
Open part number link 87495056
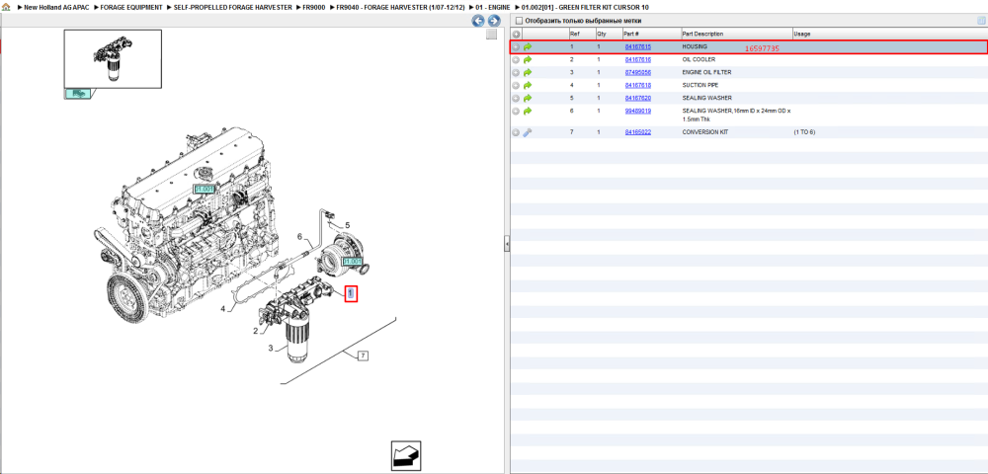(637, 72)
